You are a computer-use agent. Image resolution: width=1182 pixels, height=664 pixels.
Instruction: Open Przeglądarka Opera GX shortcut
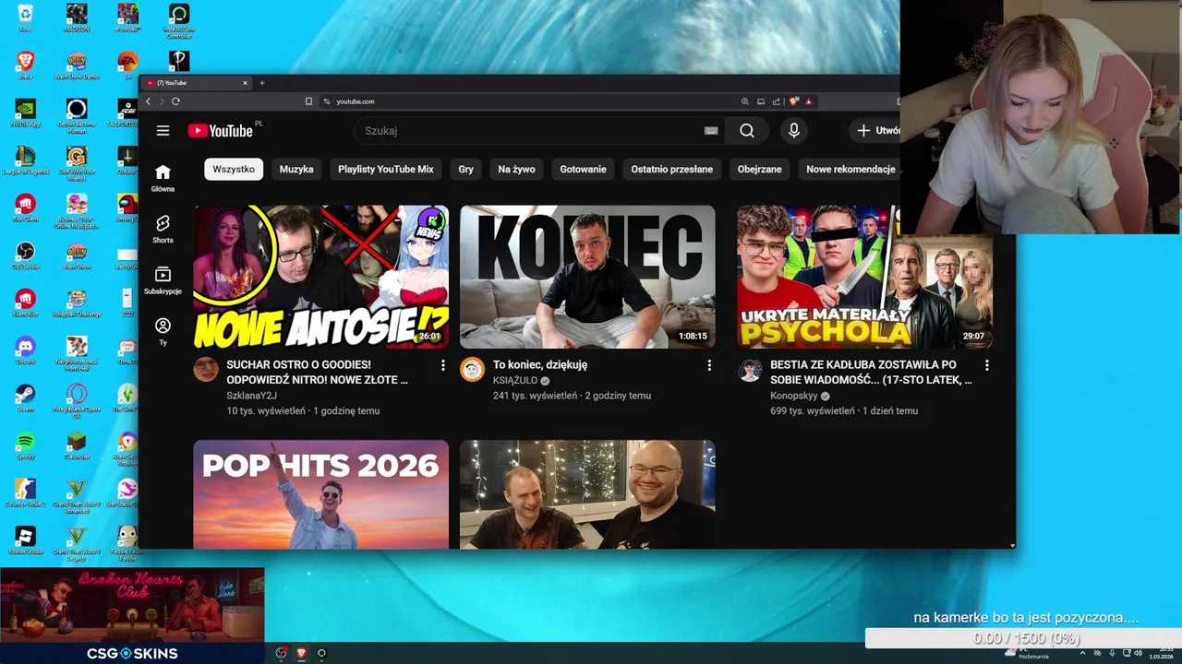point(77,400)
